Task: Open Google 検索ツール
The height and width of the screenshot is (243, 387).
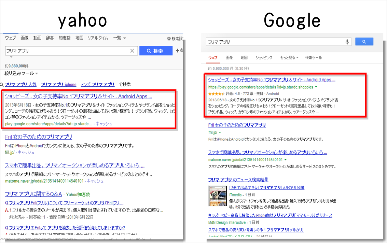Action: (314, 58)
